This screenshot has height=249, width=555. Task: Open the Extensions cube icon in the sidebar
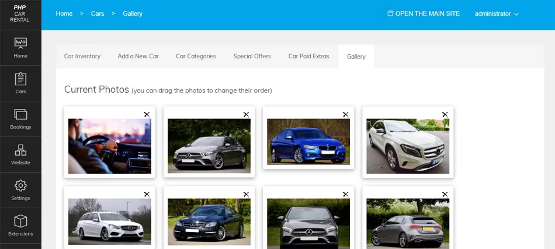tap(20, 221)
